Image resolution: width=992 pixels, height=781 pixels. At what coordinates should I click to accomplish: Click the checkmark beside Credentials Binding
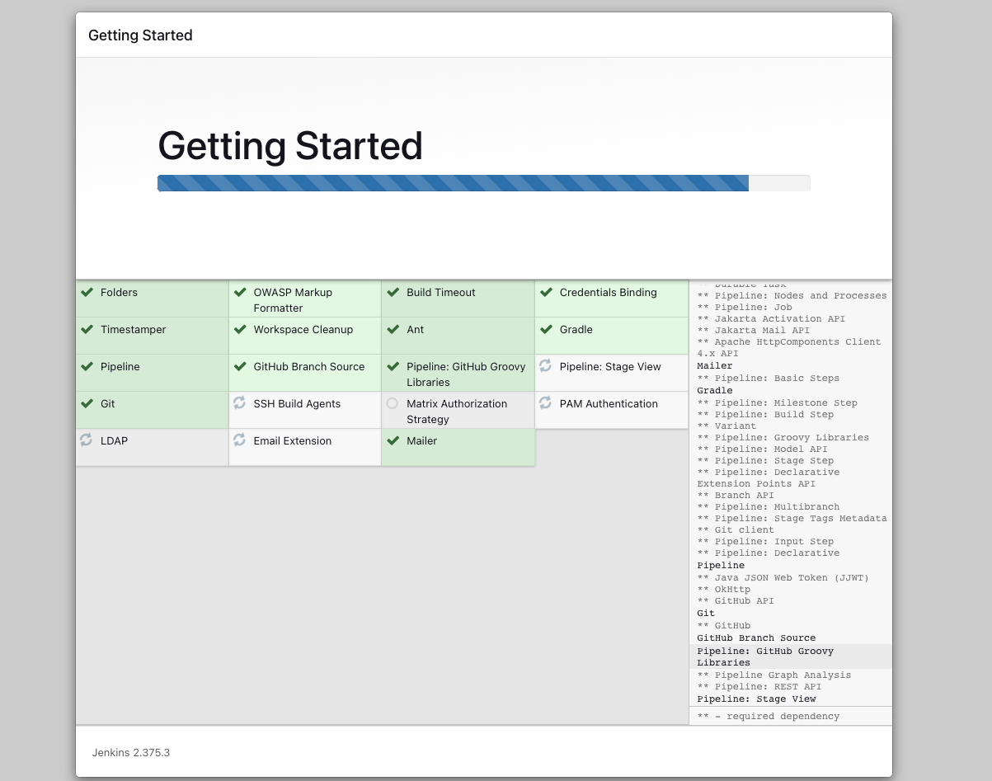[x=546, y=292]
